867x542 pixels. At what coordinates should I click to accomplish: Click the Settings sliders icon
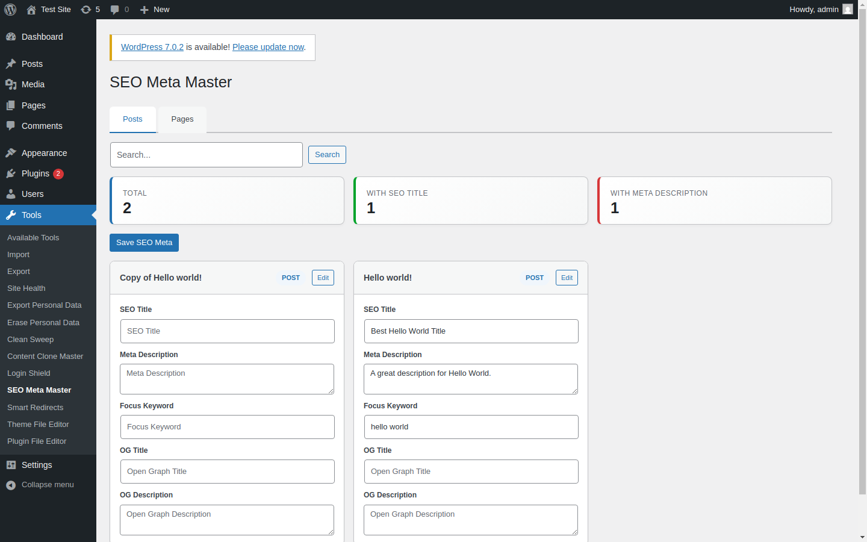click(x=11, y=465)
